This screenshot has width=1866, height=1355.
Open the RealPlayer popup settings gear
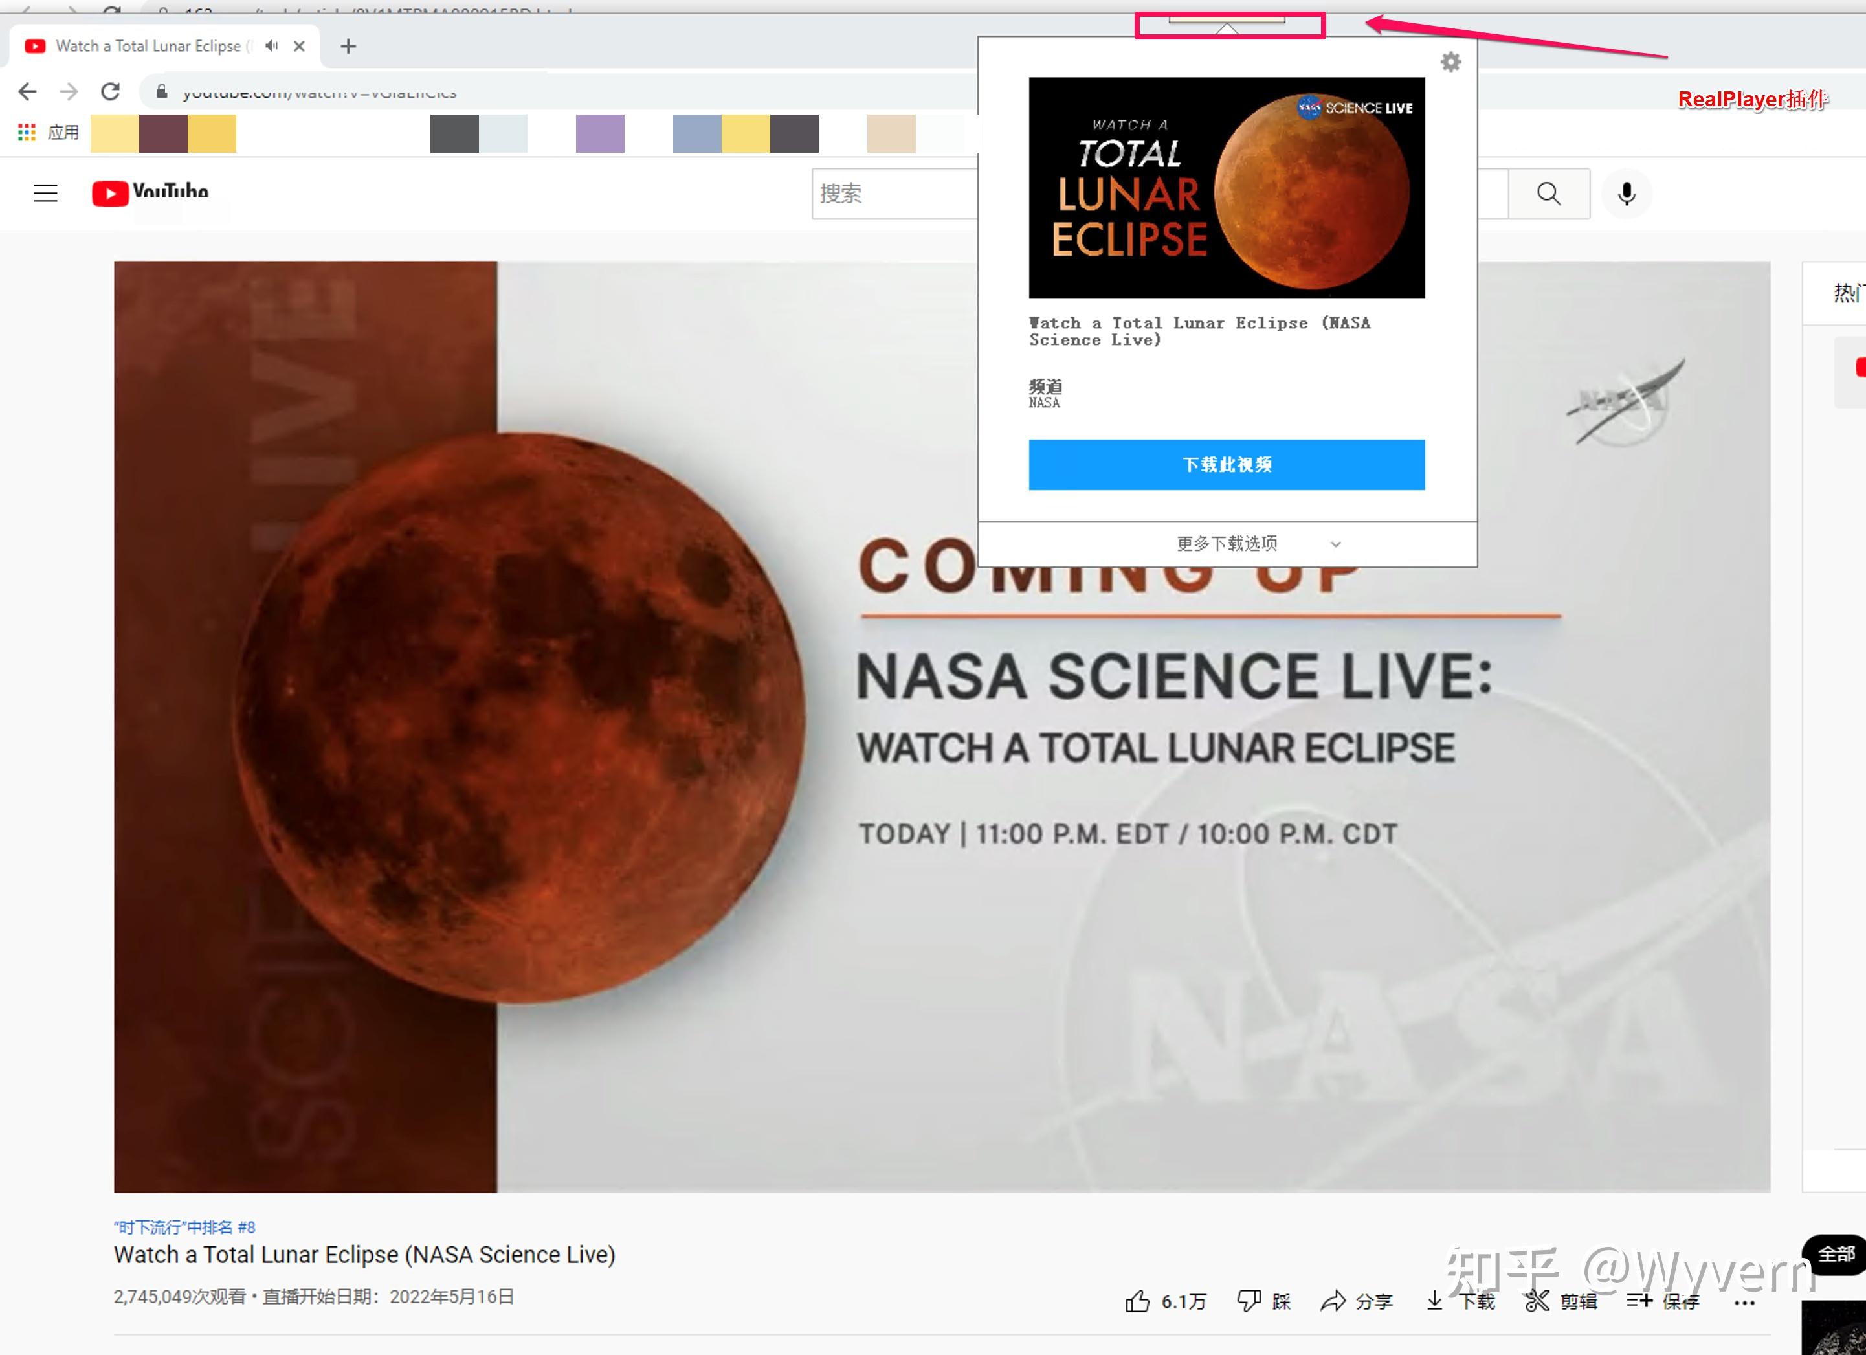(x=1450, y=63)
